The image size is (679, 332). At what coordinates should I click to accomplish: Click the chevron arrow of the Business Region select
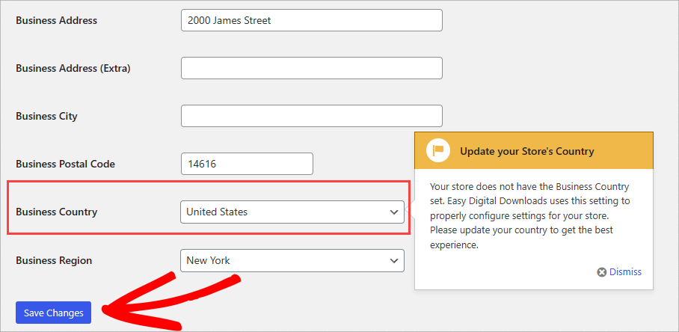click(x=394, y=261)
